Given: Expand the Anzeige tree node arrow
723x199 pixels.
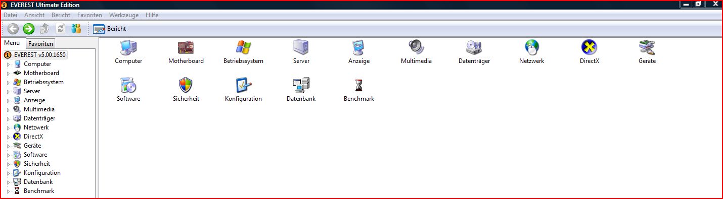Looking at the screenshot, I should click(x=8, y=101).
